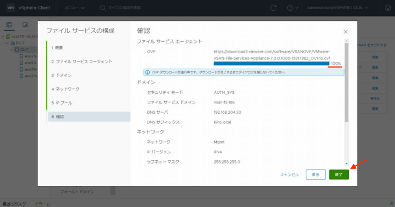This screenshot has height=207, width=395.
Task: Click the scroll down arrow of dialog
Action: (x=347, y=164)
